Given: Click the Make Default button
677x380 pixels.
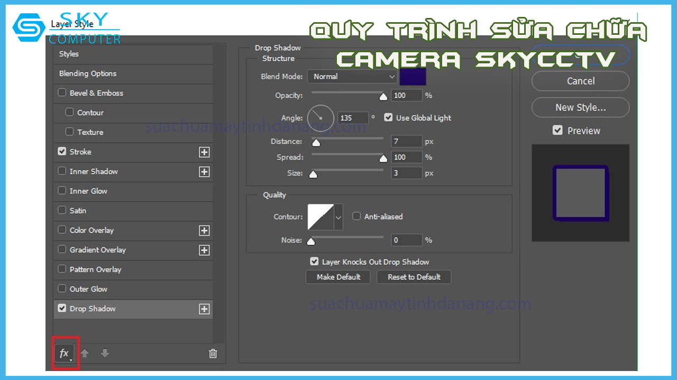Looking at the screenshot, I should (x=338, y=277).
